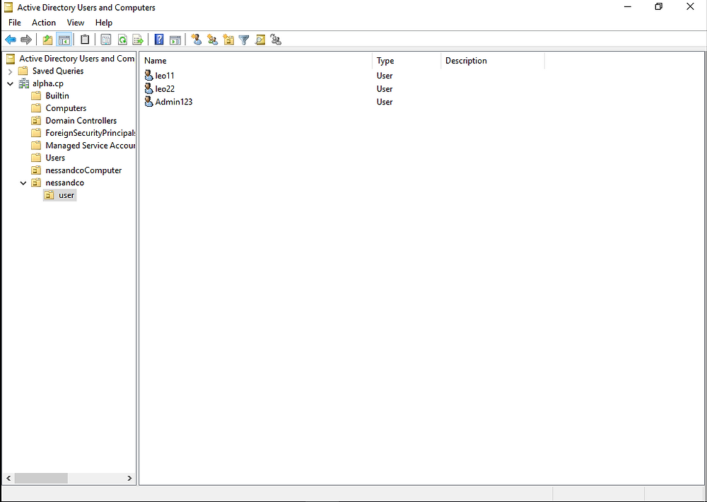The height and width of the screenshot is (502, 707).
Task: Toggle the Show/Hide Action Pane toolbar icon
Action: click(175, 40)
